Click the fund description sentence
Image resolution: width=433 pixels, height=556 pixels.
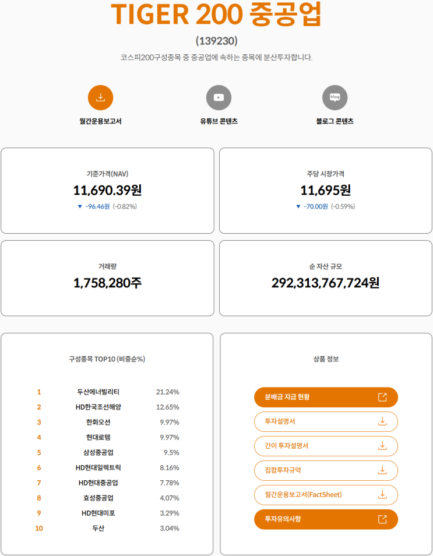216,58
